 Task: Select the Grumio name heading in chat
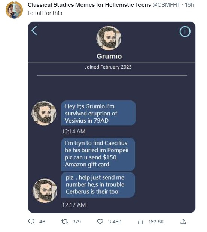coord(109,56)
